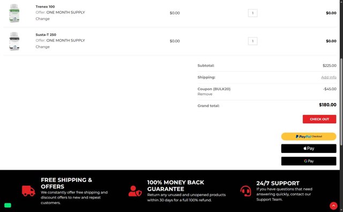Click the red delivery truck icon

(28, 191)
